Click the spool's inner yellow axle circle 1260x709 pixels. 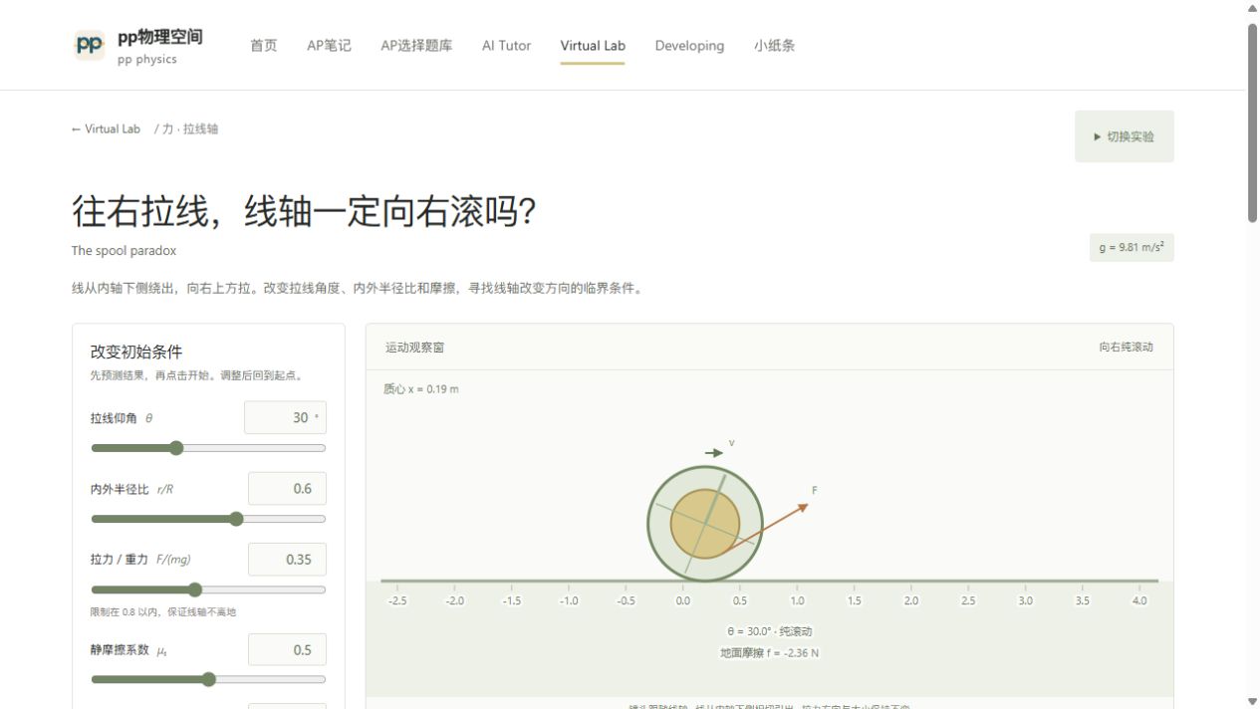[x=705, y=524]
